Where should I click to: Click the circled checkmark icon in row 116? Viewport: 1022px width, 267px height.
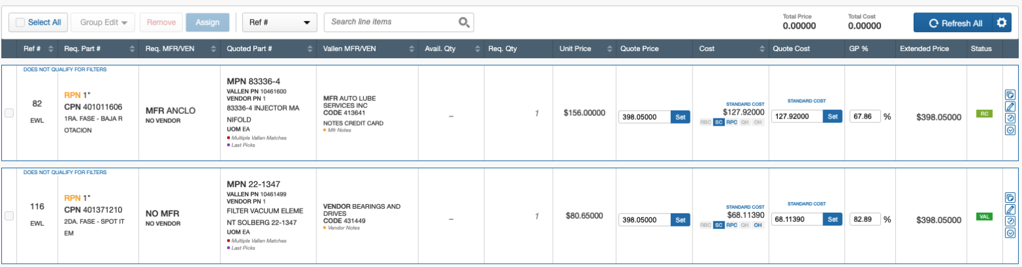[1010, 221]
